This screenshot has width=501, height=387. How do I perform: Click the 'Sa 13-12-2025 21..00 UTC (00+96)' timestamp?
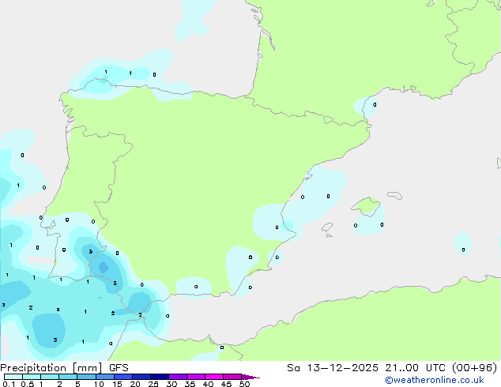[x=392, y=368]
